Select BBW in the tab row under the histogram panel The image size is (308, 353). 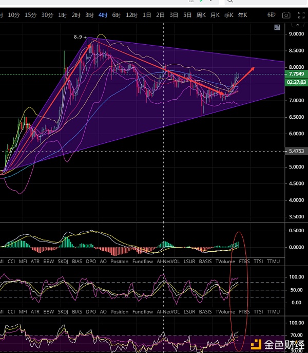pos(49,262)
